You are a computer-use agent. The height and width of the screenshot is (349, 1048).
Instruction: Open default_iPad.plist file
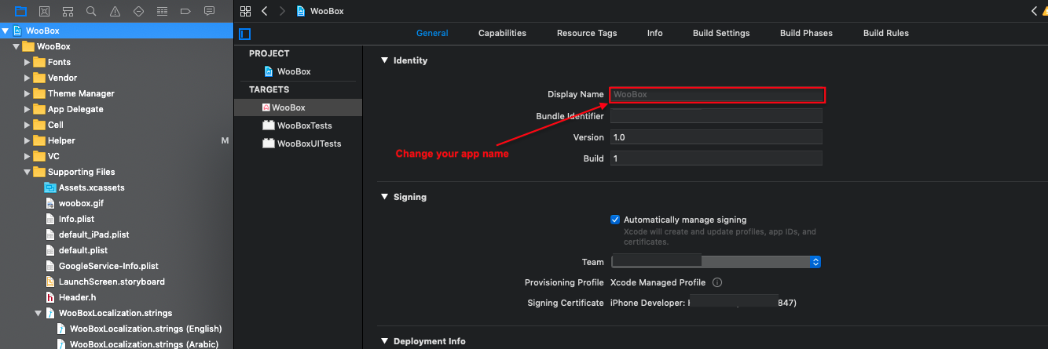[x=93, y=234]
